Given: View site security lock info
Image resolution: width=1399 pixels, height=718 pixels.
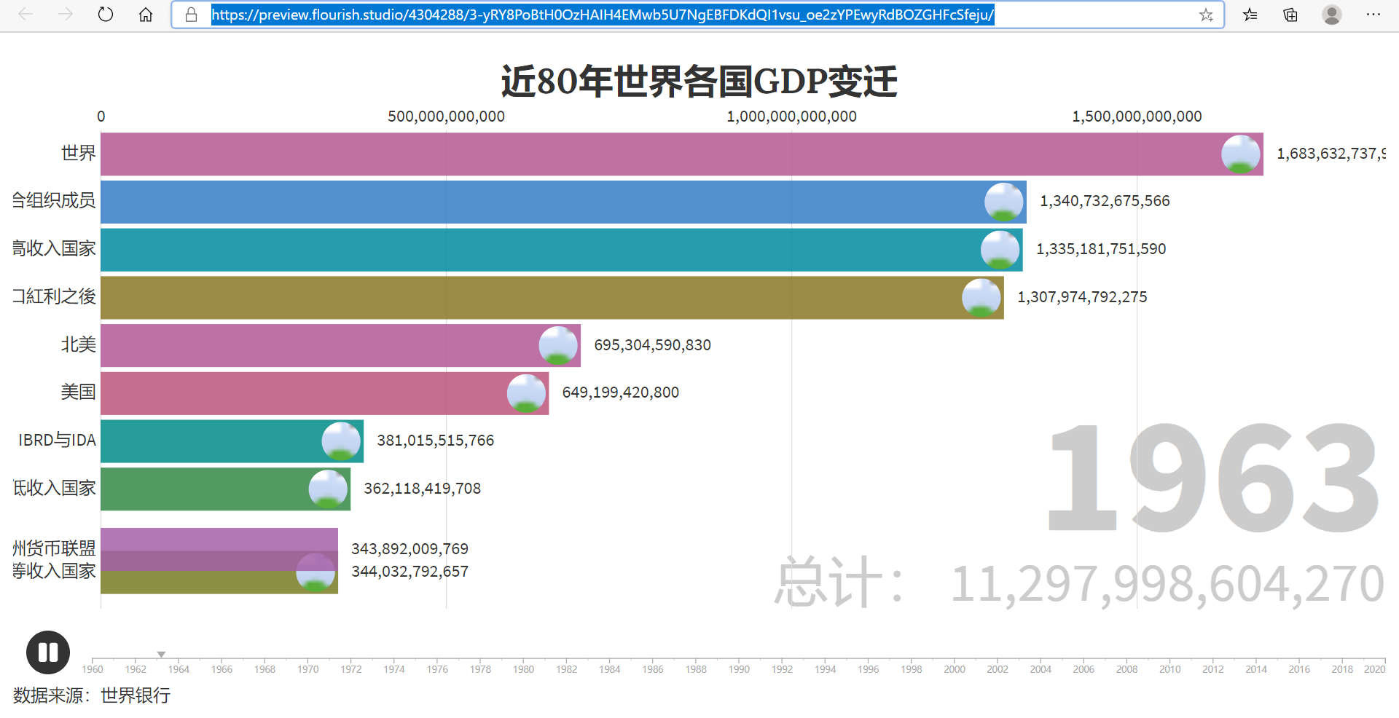Looking at the screenshot, I should pyautogui.click(x=192, y=15).
